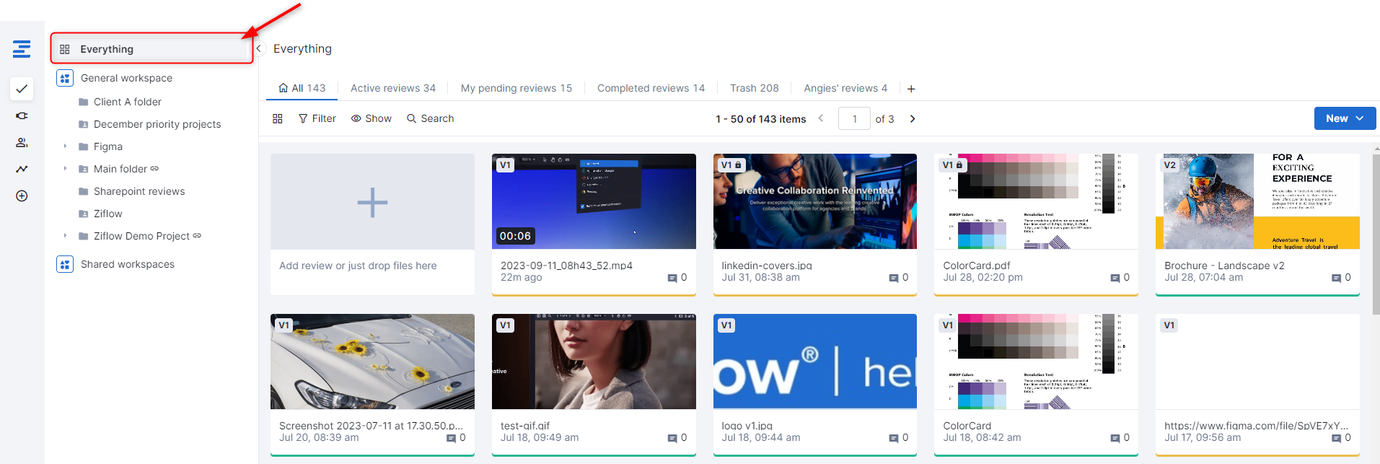Screen dimensions: 1380x464
Task: Open the people icon in left rail
Action: tap(22, 142)
